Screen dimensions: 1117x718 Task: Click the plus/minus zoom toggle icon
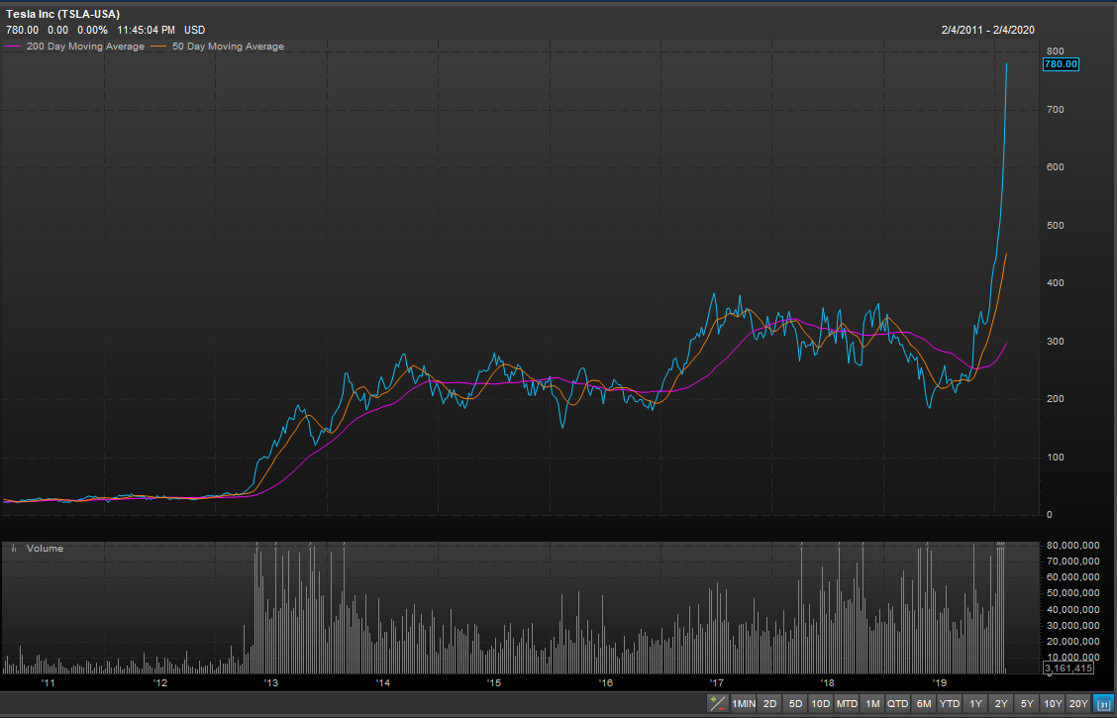pyautogui.click(x=717, y=704)
